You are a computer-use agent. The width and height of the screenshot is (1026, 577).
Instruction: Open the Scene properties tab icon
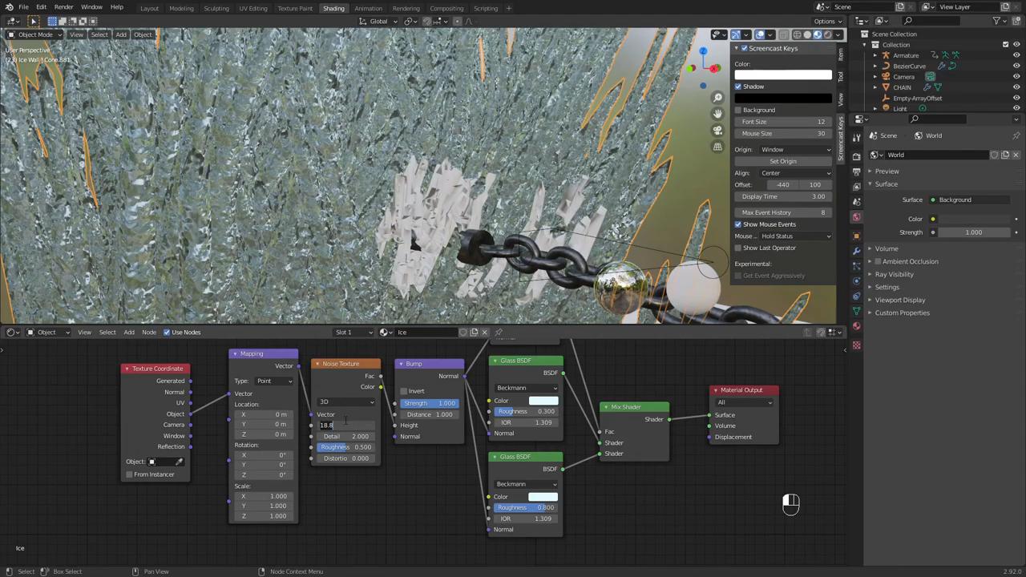click(856, 200)
